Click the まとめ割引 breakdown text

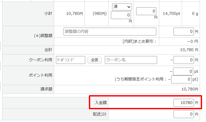pos(139,41)
